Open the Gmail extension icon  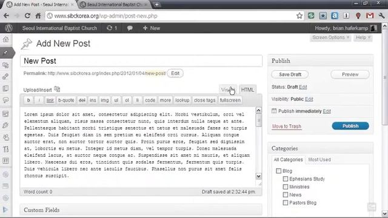370,16
